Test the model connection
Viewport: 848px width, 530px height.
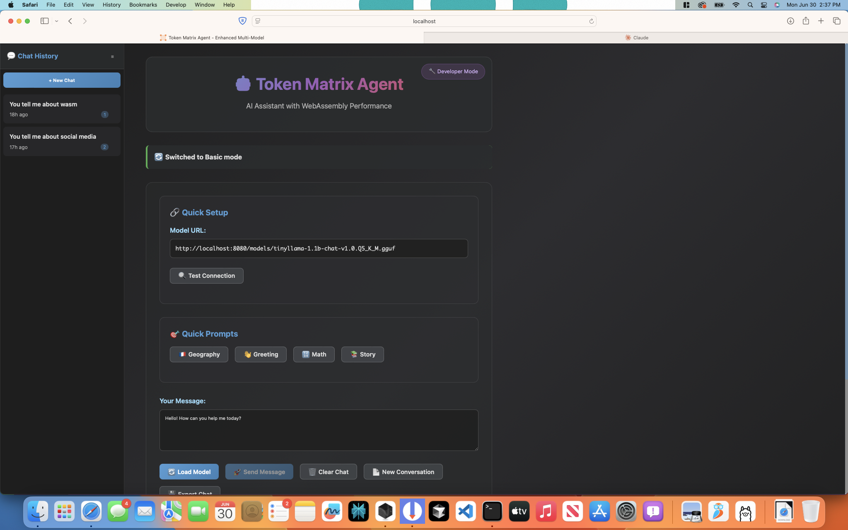click(206, 276)
